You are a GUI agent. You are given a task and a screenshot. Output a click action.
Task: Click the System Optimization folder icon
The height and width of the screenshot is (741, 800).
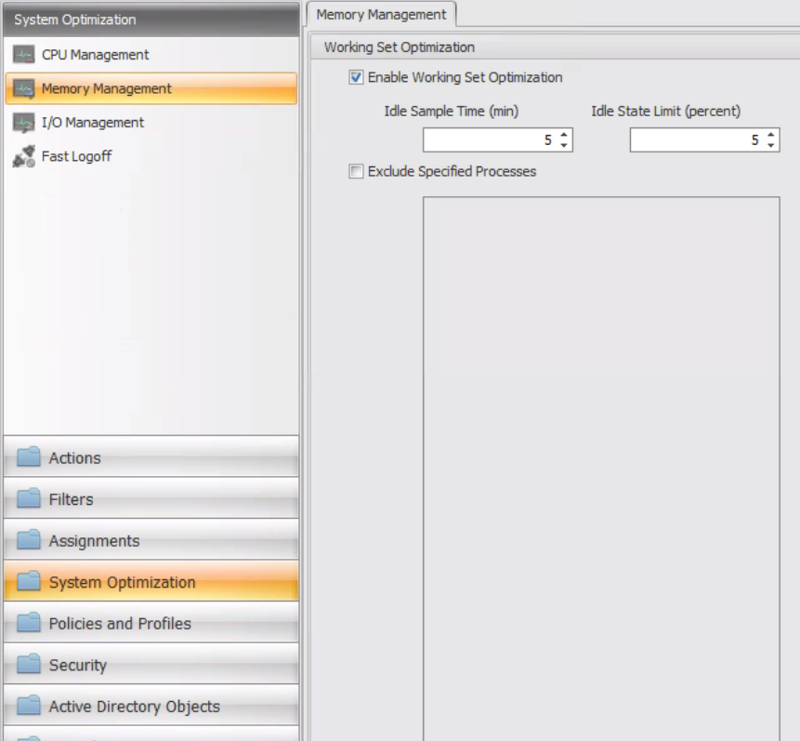tap(29, 581)
